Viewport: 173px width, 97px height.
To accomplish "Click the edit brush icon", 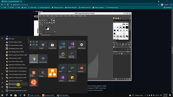I will [x=114, y=44].
